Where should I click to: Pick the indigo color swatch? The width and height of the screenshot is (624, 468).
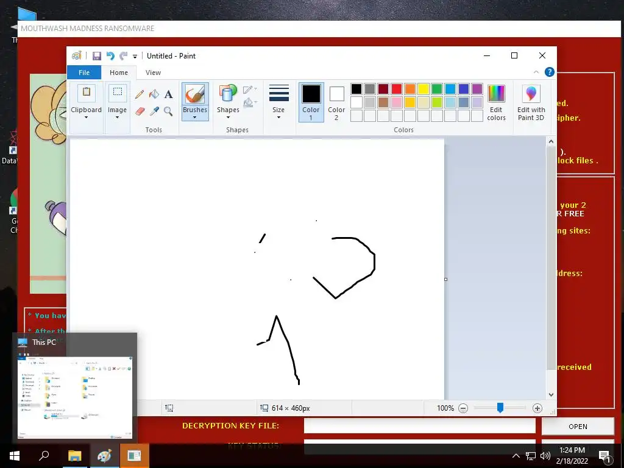coord(464,89)
